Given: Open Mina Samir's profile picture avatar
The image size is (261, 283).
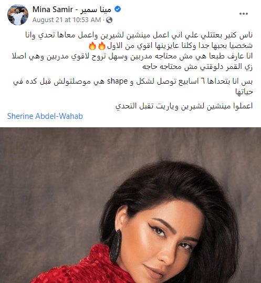Looking at the screenshot, I should 18,15.
